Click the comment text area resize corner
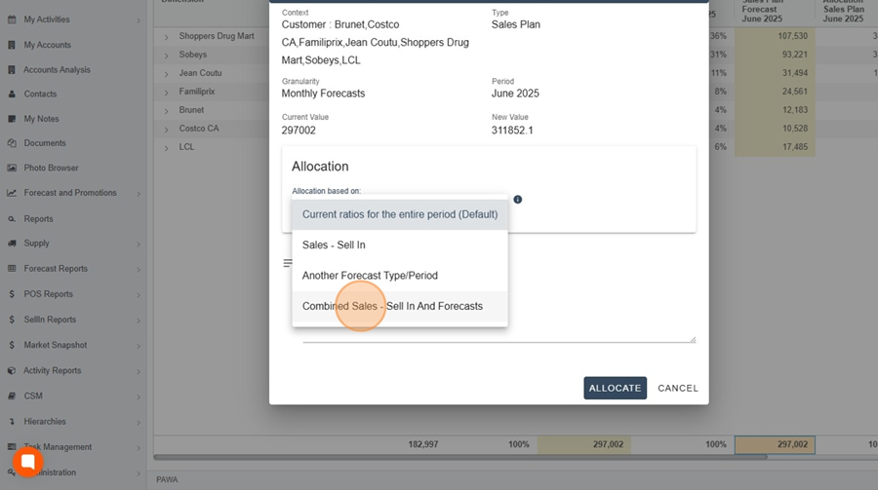The width and height of the screenshot is (878, 490). [x=693, y=339]
